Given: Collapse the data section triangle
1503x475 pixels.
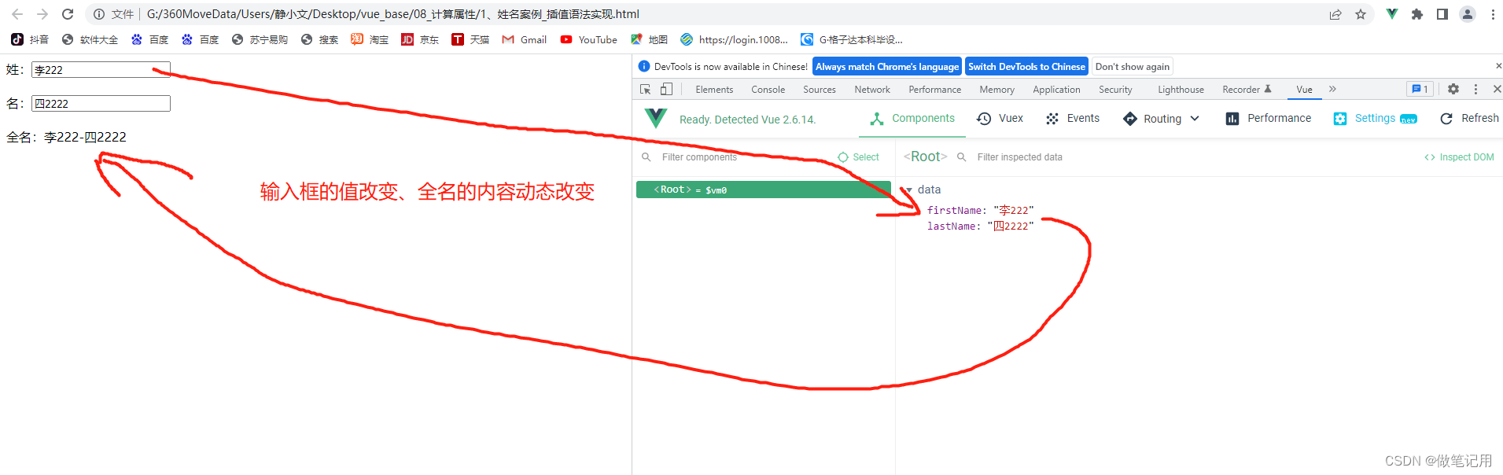Looking at the screenshot, I should coord(909,190).
